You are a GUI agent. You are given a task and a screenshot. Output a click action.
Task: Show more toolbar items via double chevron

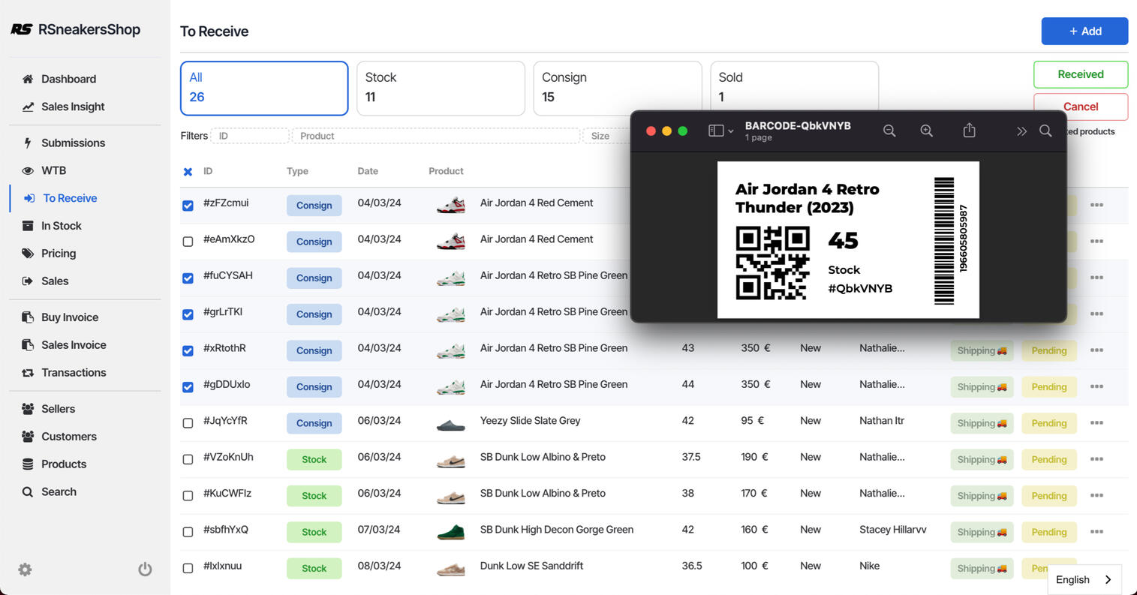1021,131
